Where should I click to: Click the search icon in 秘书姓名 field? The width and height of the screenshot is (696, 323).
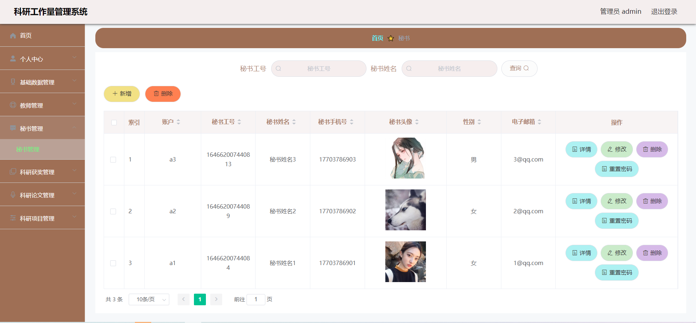(409, 68)
